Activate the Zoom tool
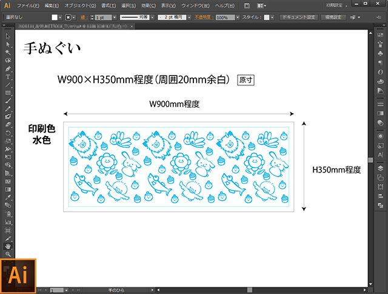The image size is (388, 294). click(8, 254)
